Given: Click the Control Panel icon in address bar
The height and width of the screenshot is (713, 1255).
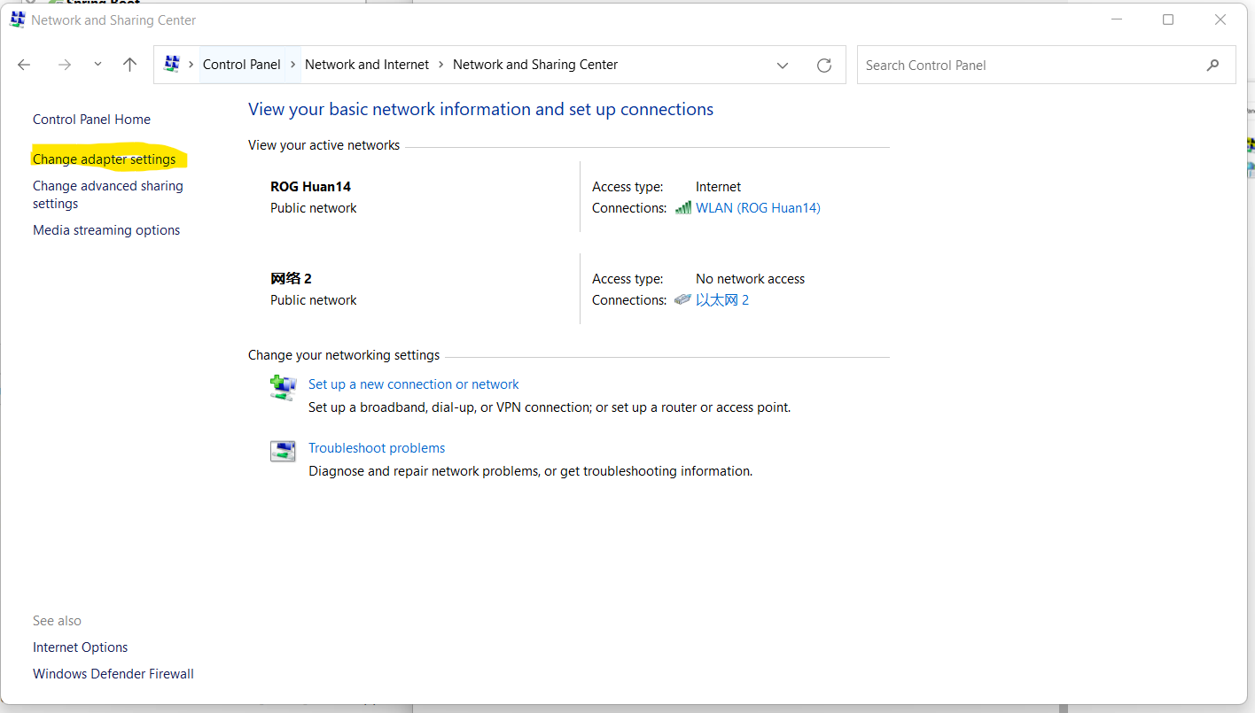Looking at the screenshot, I should [172, 65].
